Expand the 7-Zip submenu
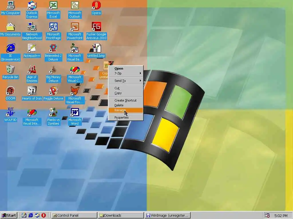 point(126,73)
